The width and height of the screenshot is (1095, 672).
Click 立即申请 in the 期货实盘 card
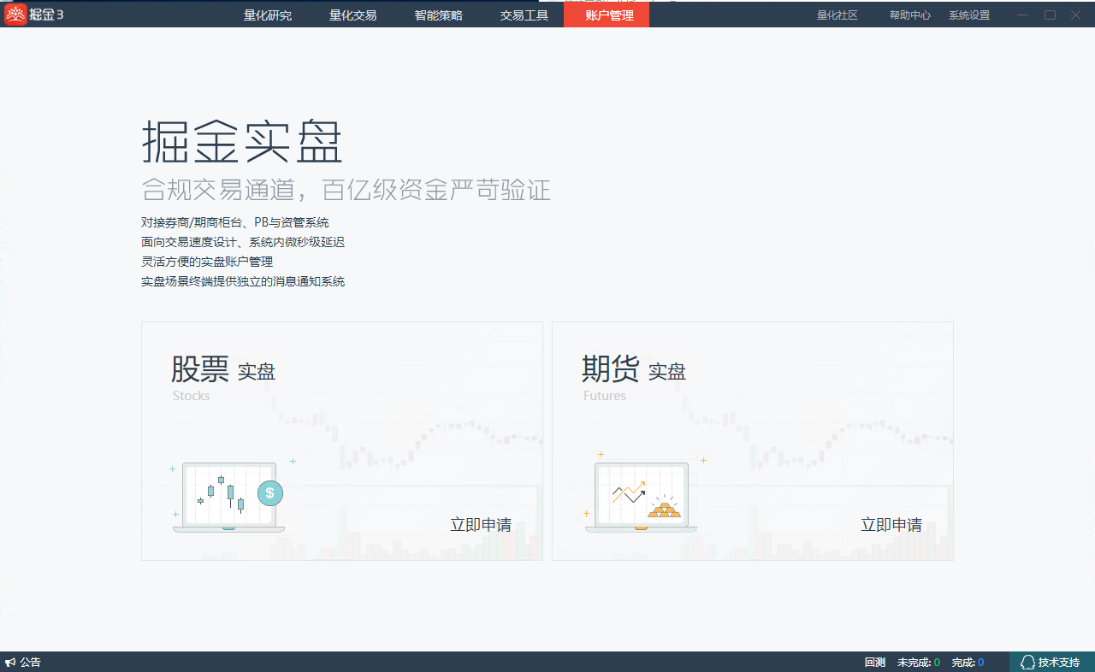pyautogui.click(x=891, y=525)
